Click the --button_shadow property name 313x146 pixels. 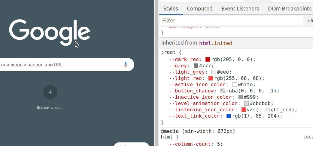191,91
